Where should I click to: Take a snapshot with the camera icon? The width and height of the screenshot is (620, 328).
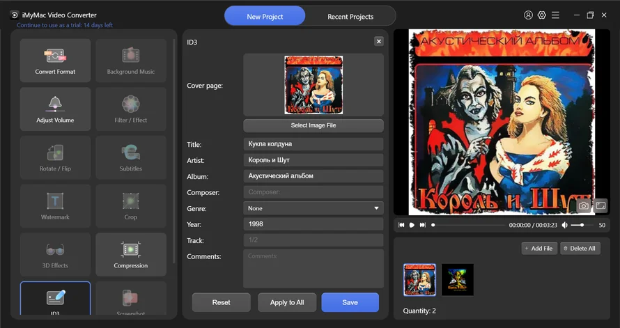tap(584, 206)
